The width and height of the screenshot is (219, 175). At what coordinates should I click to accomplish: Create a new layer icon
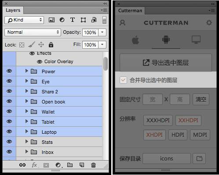[82, 165]
